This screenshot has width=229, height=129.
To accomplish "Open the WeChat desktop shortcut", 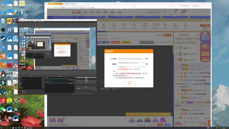I will click(3, 110).
